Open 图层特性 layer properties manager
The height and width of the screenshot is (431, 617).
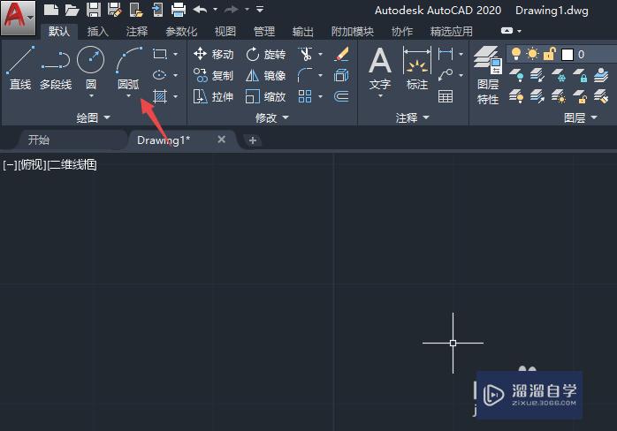coord(488,75)
